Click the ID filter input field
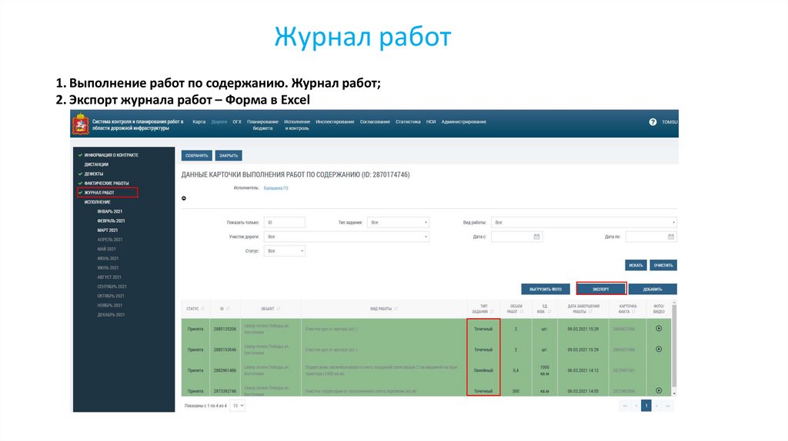The height and width of the screenshot is (441, 788). coord(285,222)
